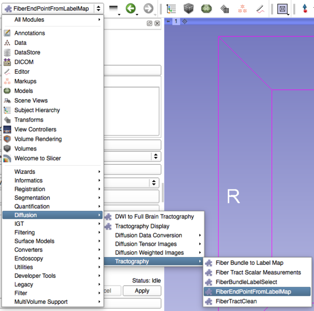The height and width of the screenshot is (311, 314).
Task: Choose DICOM in the modules menu
Action: tap(23, 62)
